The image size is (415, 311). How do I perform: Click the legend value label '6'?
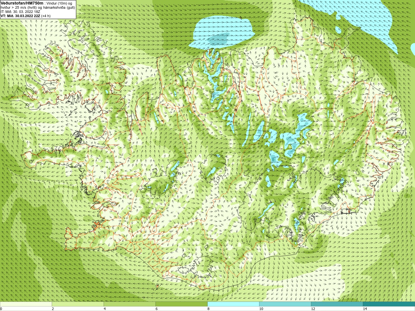(157, 309)
